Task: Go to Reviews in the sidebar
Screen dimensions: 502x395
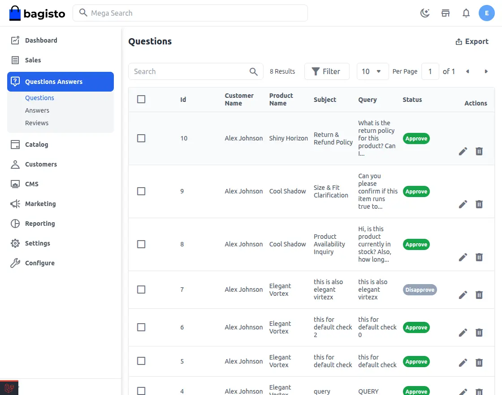Action: point(37,123)
